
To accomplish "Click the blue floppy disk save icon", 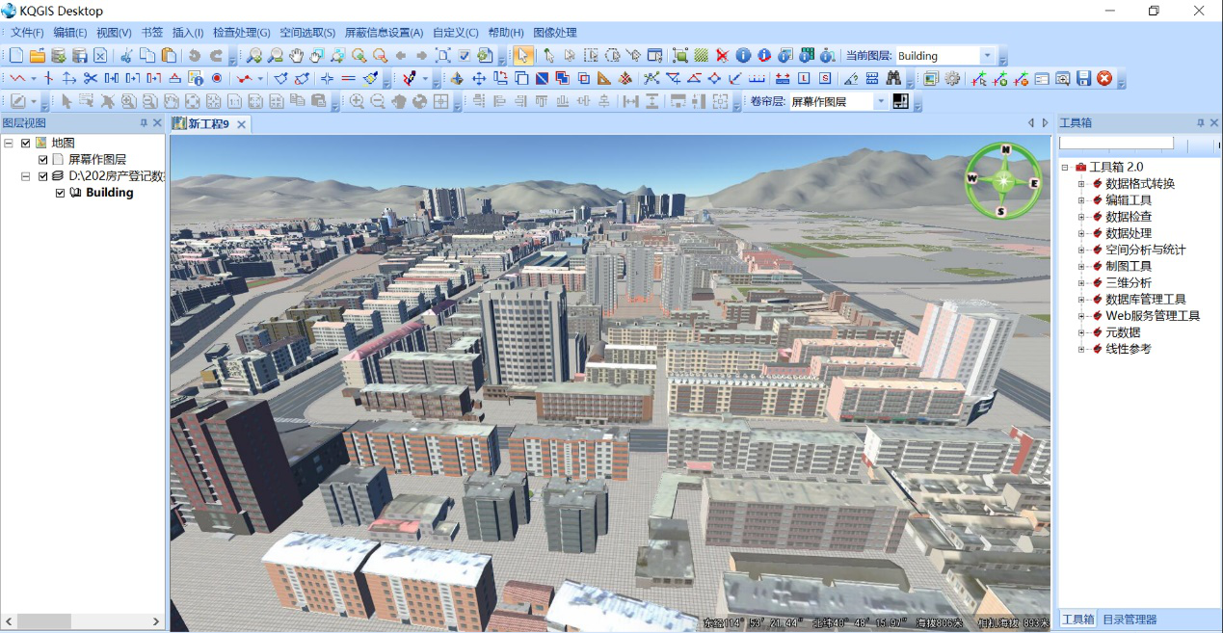I will pos(1084,78).
